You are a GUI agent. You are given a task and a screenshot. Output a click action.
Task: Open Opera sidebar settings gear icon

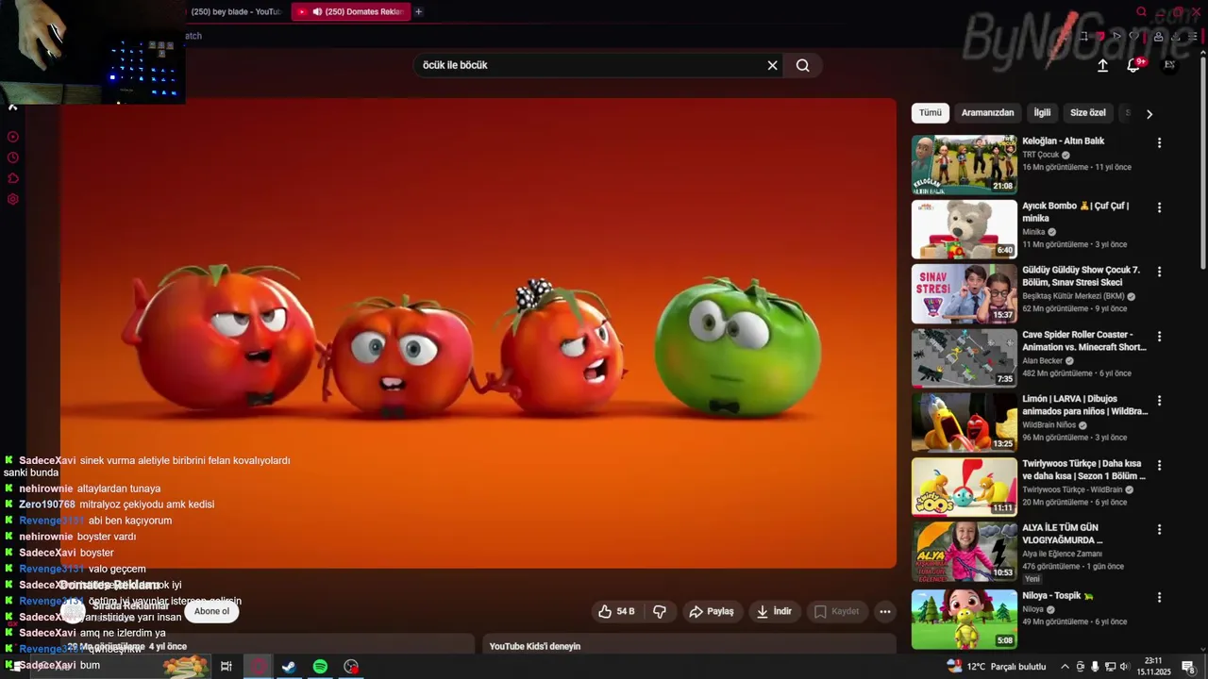[x=13, y=199]
